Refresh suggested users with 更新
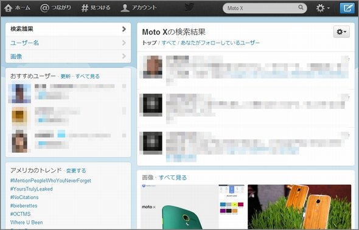The image size is (359, 230). point(66,76)
